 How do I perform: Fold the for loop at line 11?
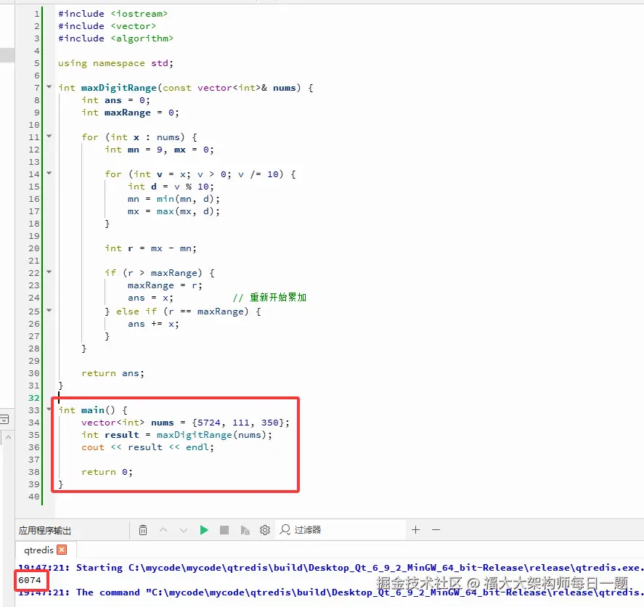click(49, 136)
